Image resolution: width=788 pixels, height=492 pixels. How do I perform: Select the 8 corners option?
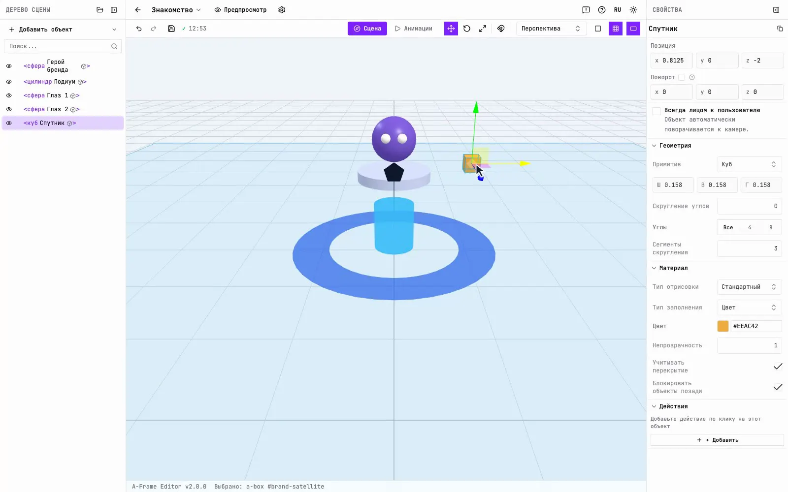(x=771, y=227)
